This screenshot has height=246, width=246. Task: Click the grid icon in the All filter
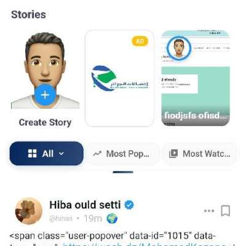(x=33, y=153)
